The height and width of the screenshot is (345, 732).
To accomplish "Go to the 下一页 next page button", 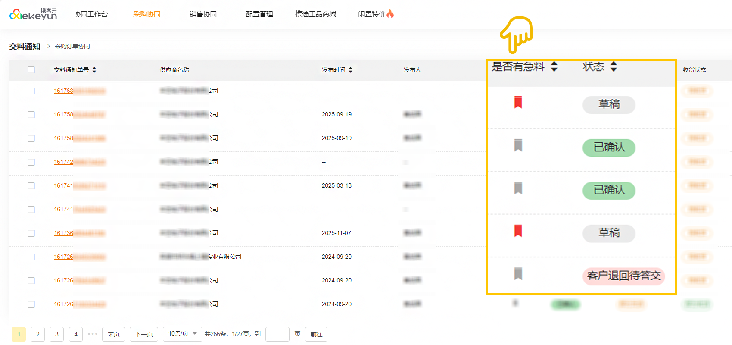I will tap(144, 334).
